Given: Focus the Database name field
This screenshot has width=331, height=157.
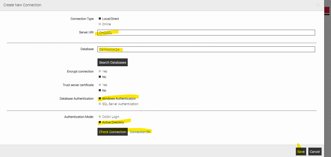Looking at the screenshot, I should [206, 49].
